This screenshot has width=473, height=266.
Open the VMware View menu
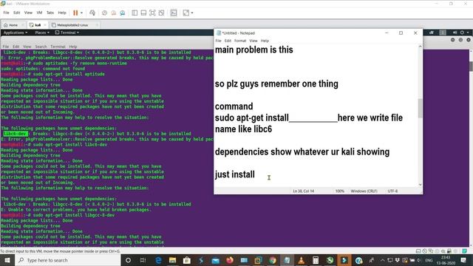click(x=28, y=13)
